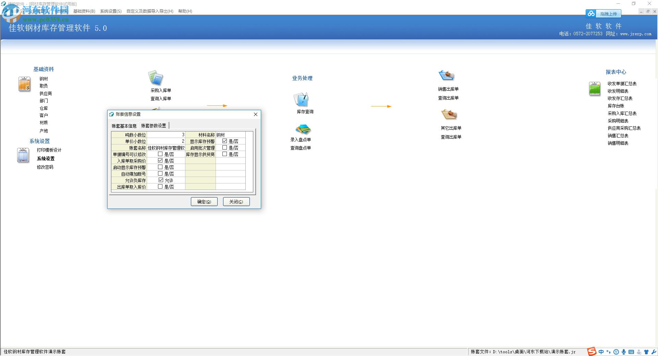Click the other stock-out icon

point(450,114)
